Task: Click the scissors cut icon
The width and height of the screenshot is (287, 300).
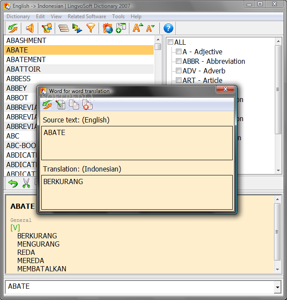Action: tap(26, 183)
